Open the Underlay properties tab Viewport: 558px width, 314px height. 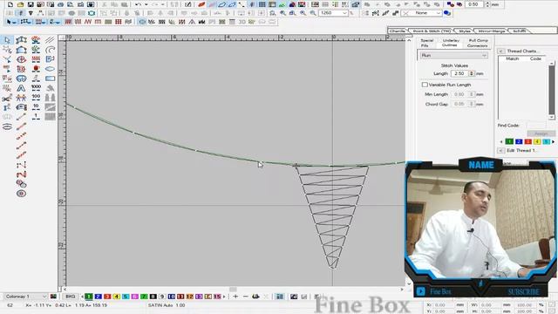pyautogui.click(x=451, y=40)
